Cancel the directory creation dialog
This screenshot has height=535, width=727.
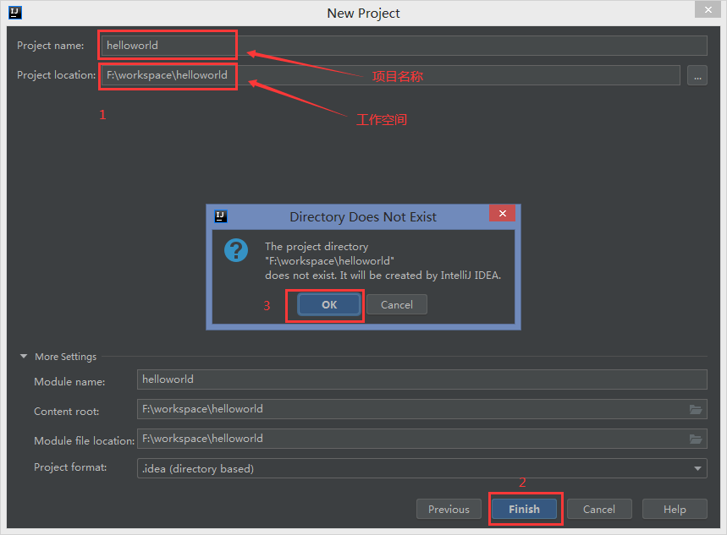pyautogui.click(x=396, y=304)
